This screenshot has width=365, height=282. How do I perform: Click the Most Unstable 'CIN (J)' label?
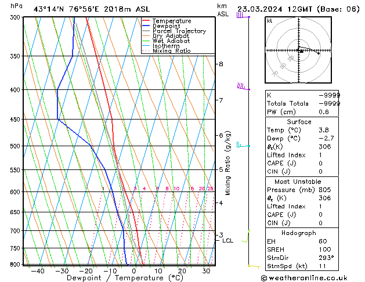pyautogui.click(x=279, y=223)
